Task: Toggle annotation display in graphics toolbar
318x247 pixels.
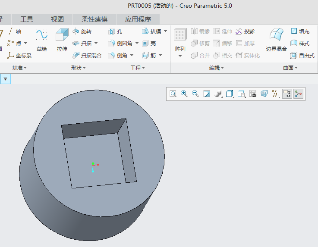Action: (x=287, y=94)
